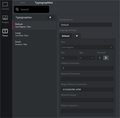Expand the Bpp dropdown
This screenshot has width=120, height=118.
tap(87, 58)
